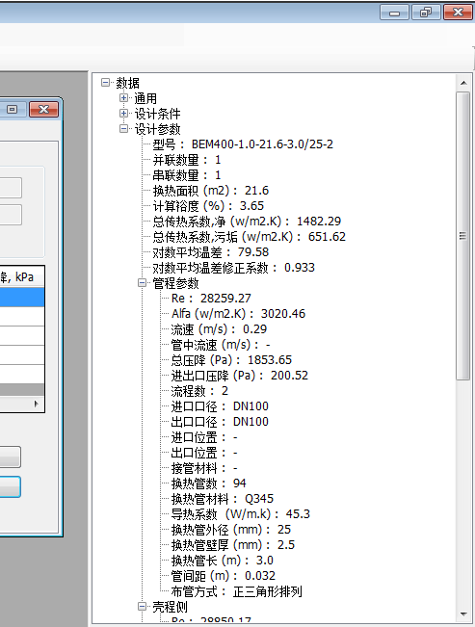
Task: Select the 总压降 (Pa) 1853.65 entry
Action: click(231, 360)
